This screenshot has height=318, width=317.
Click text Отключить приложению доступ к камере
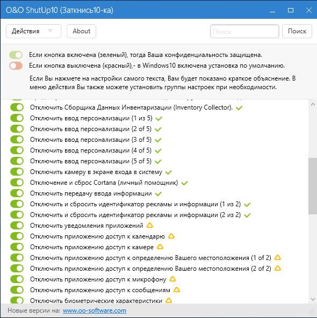click(x=92, y=247)
